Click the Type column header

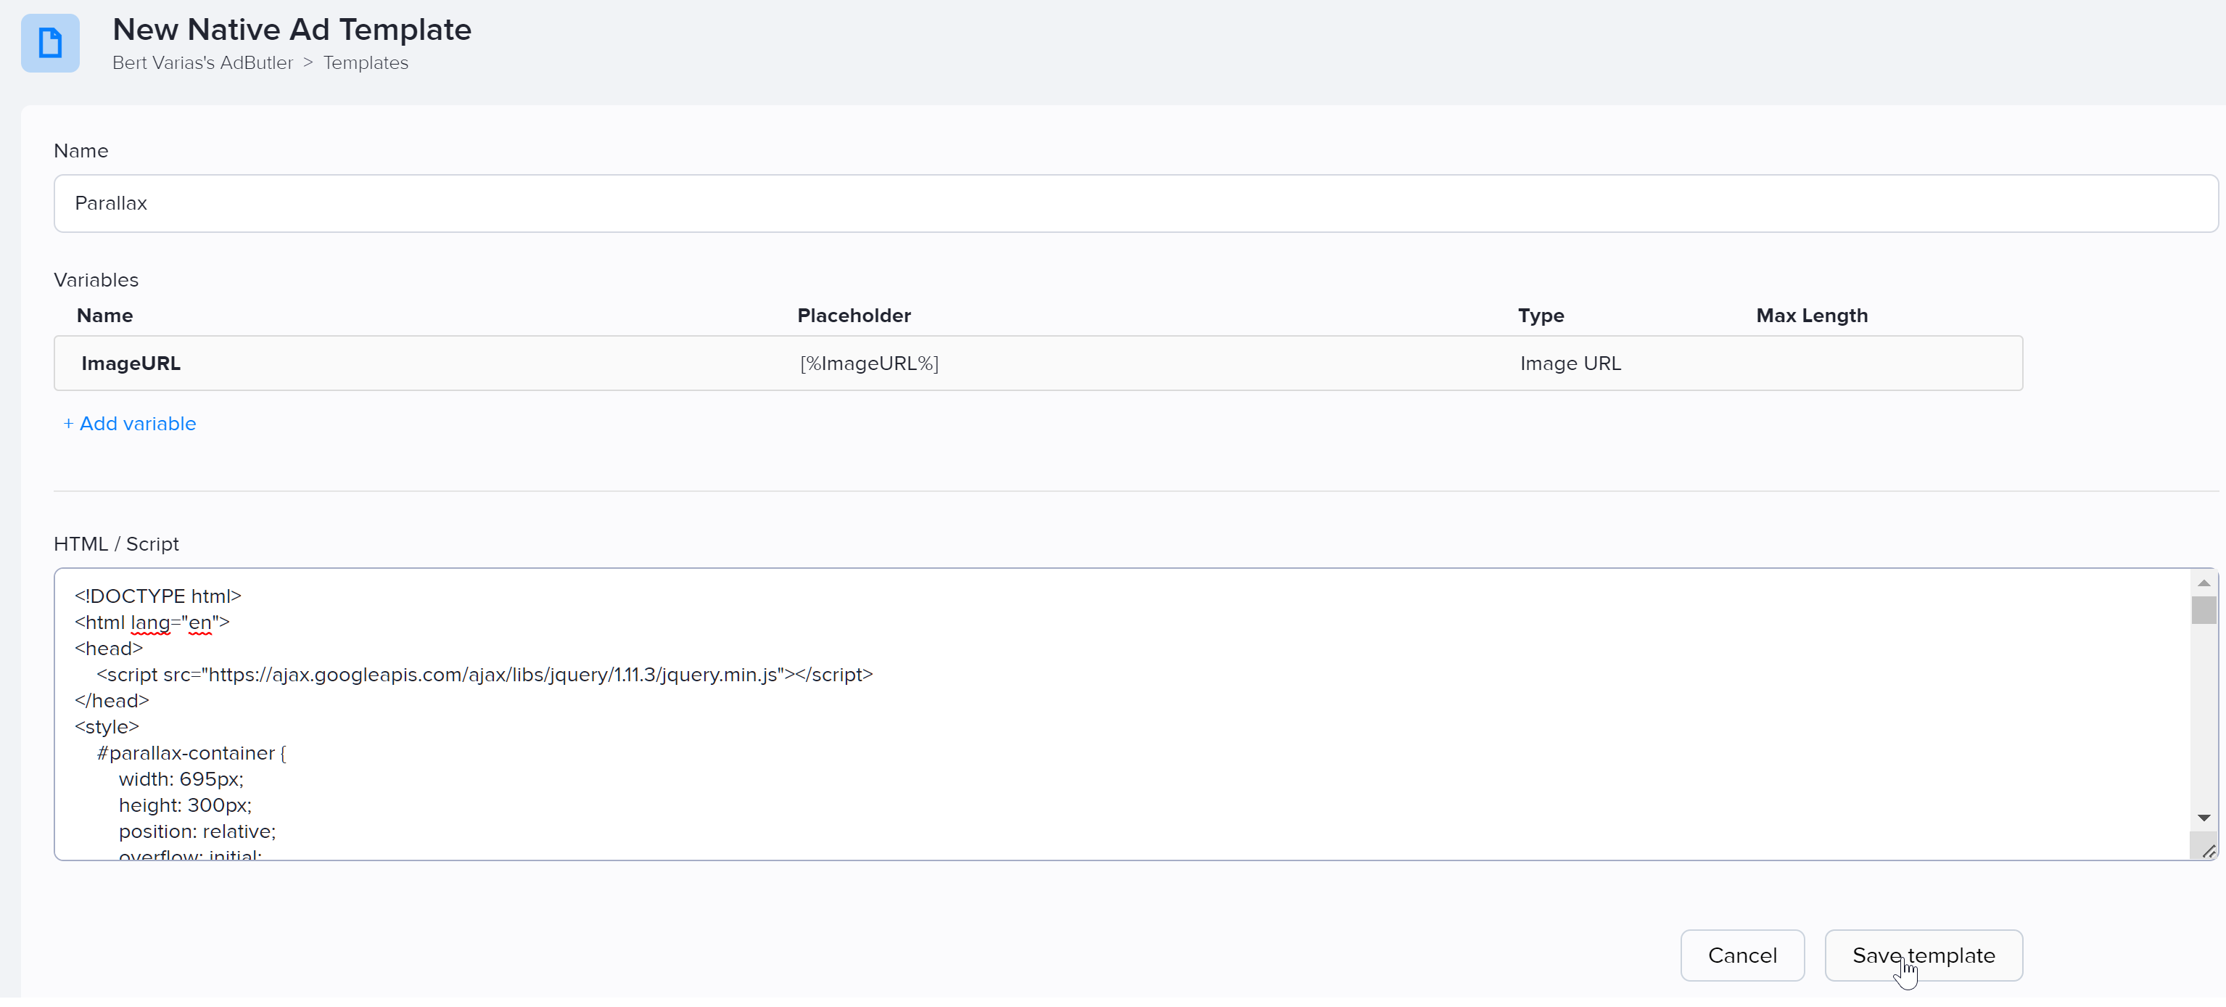tap(1541, 316)
